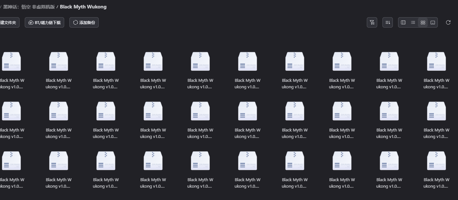Refresh the file list
The image size is (458, 200).
448,22
